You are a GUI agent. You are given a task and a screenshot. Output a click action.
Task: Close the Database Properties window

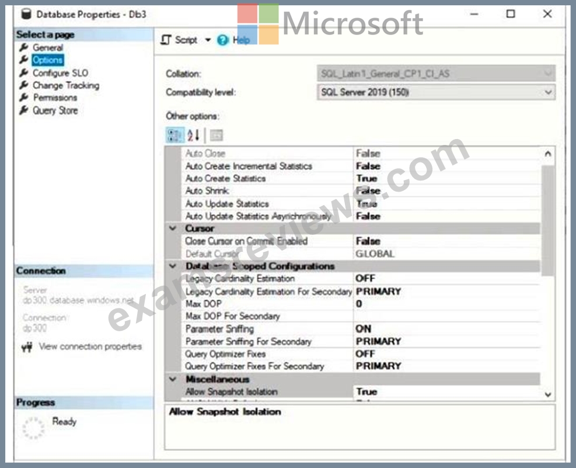[547, 14]
